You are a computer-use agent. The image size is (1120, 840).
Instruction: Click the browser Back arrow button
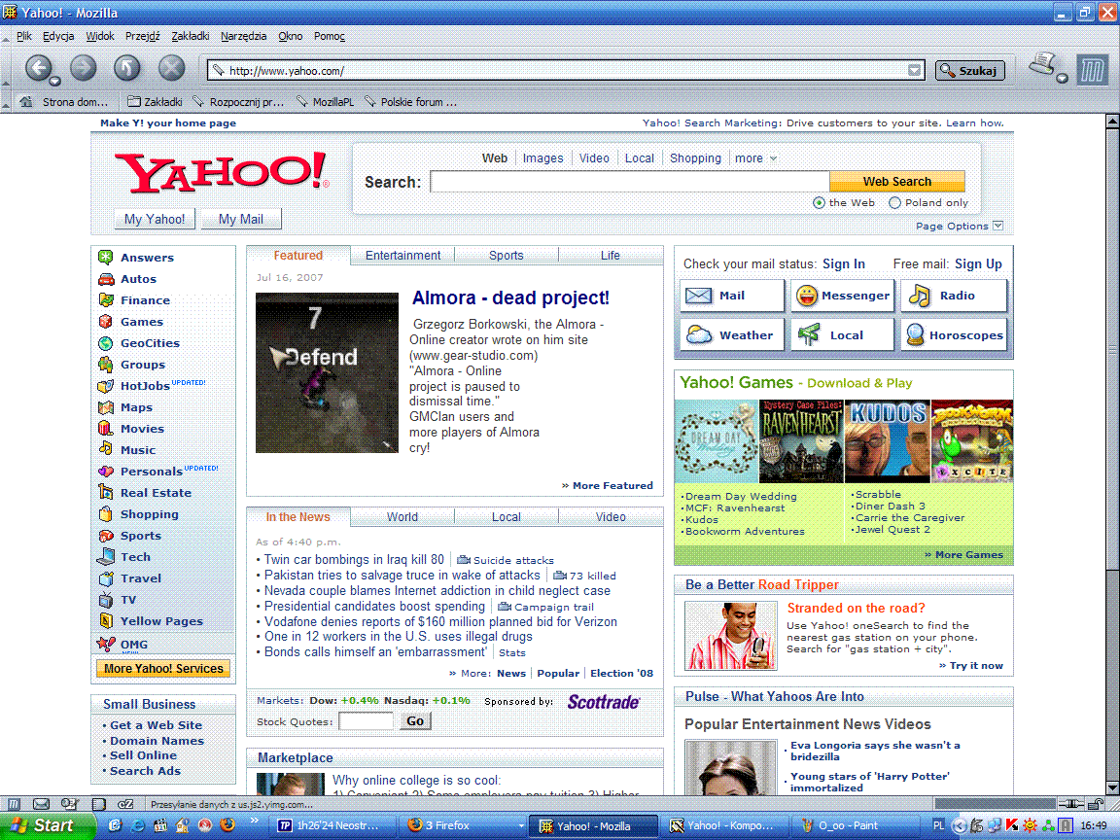[38, 68]
